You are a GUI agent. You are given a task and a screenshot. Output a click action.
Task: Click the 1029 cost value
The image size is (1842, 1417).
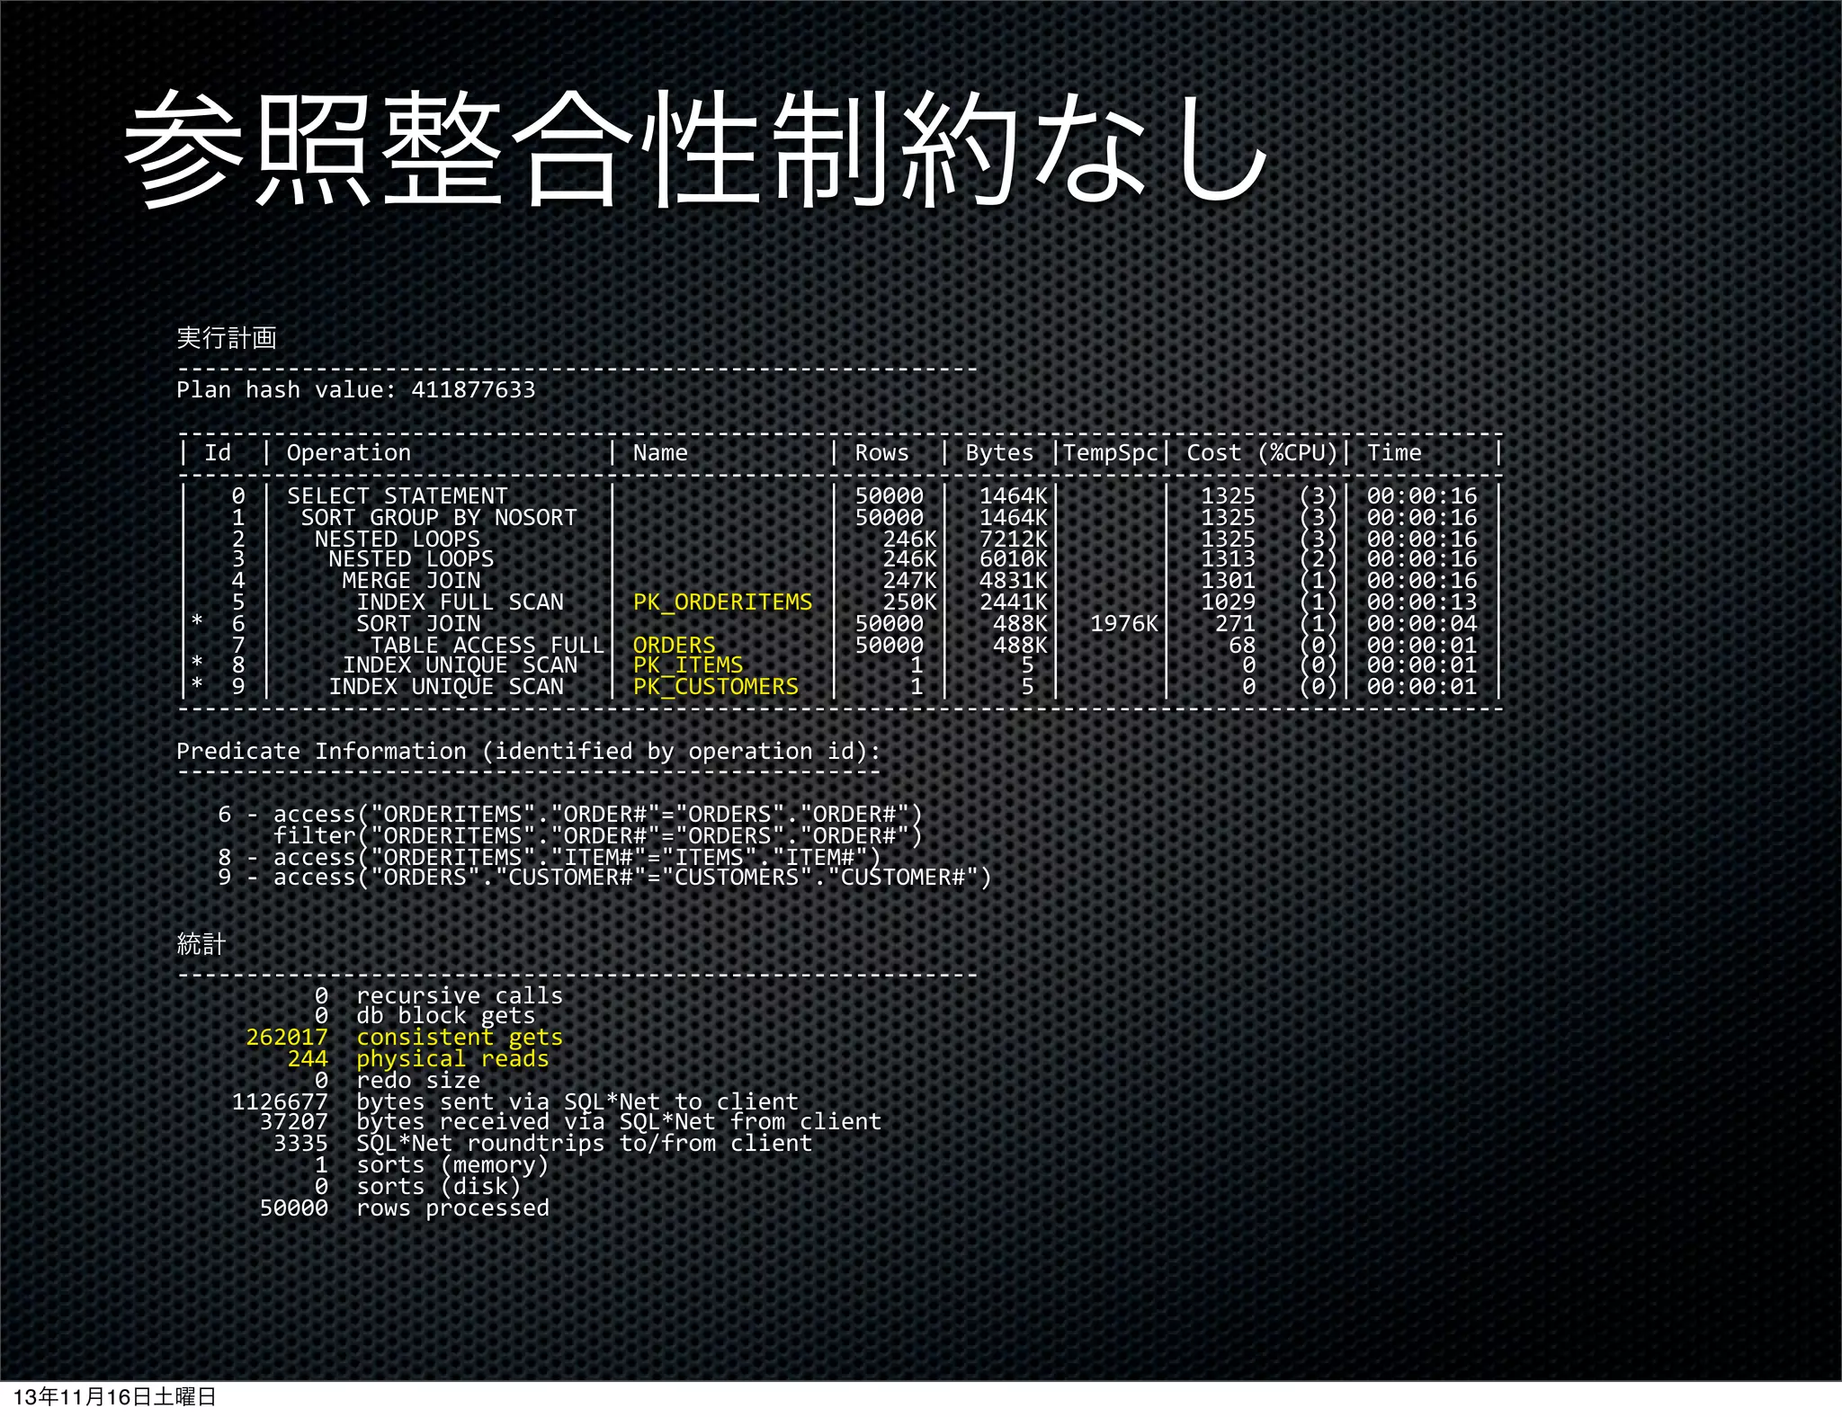[1228, 602]
